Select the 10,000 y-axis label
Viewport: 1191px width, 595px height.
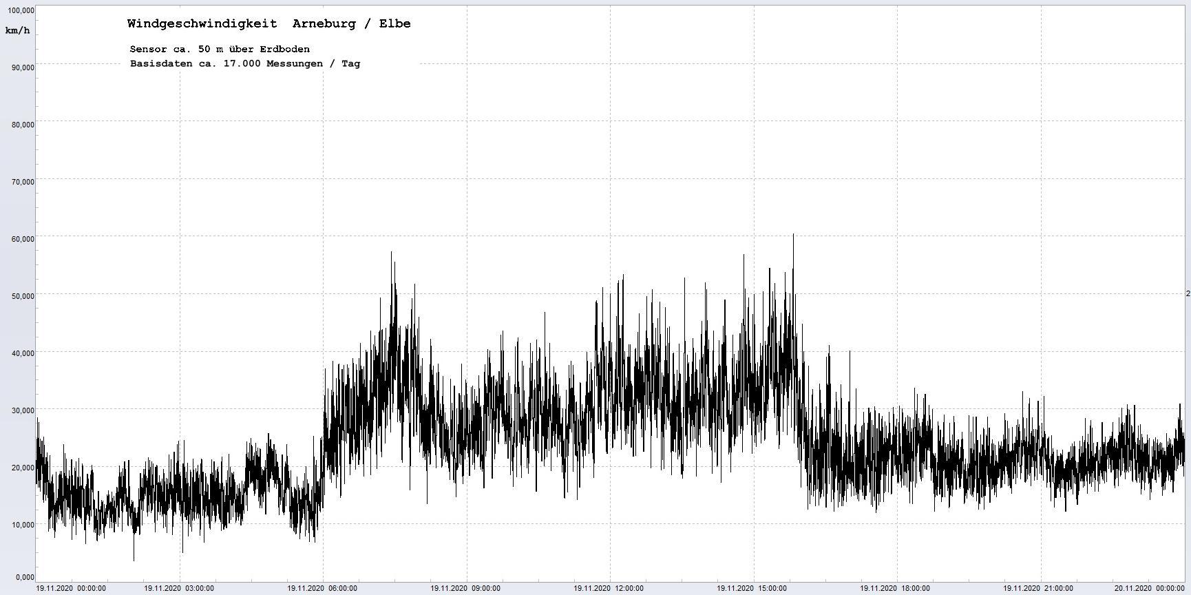[x=20, y=525]
